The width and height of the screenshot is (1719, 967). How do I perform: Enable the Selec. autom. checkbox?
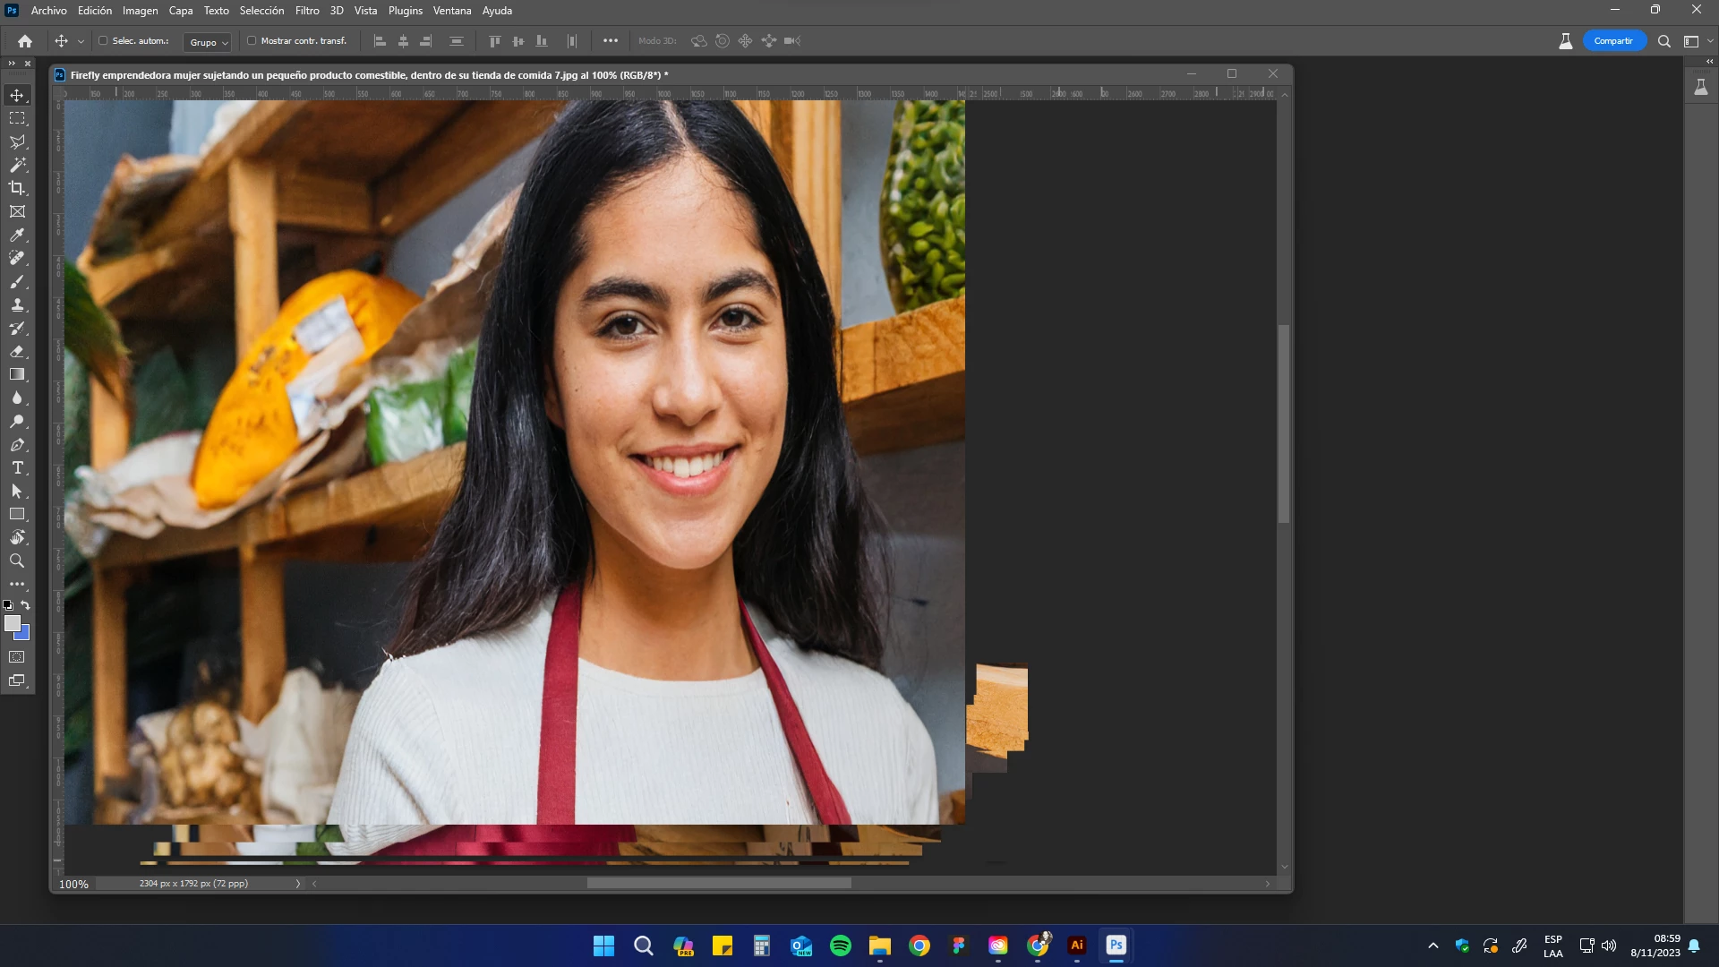[x=103, y=41]
